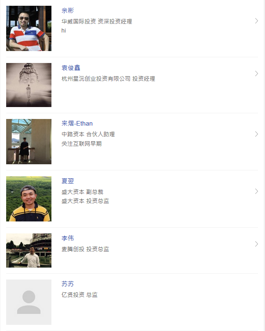The width and height of the screenshot is (265, 331).
Task: Click 袁俊鑫's avatar image
Action: coord(29,85)
